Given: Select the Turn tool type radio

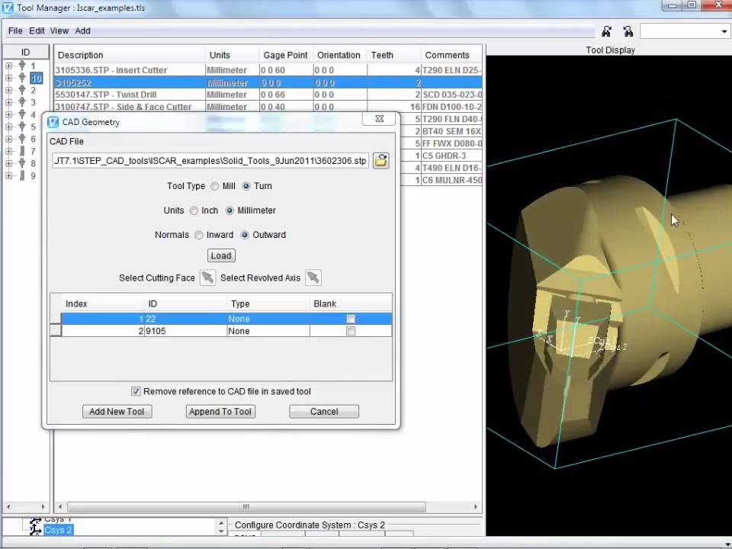Looking at the screenshot, I should (246, 186).
